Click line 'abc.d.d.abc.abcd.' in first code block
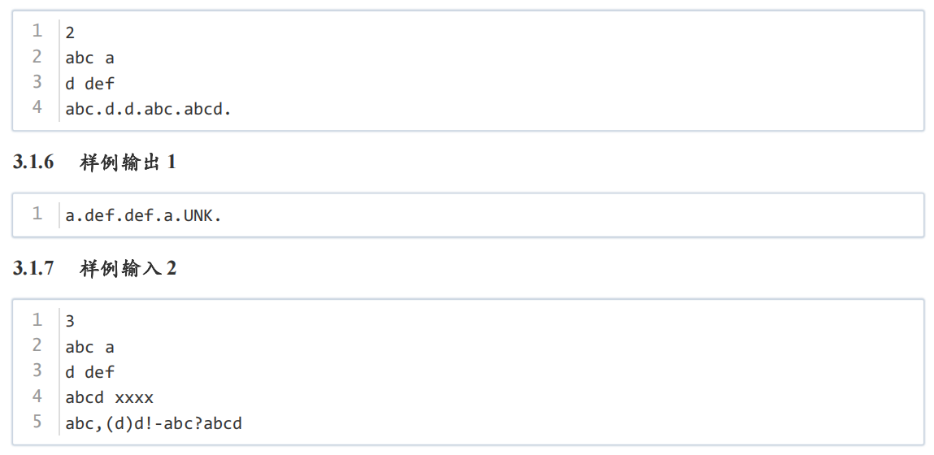This screenshot has height=455, width=934. pyautogui.click(x=148, y=110)
